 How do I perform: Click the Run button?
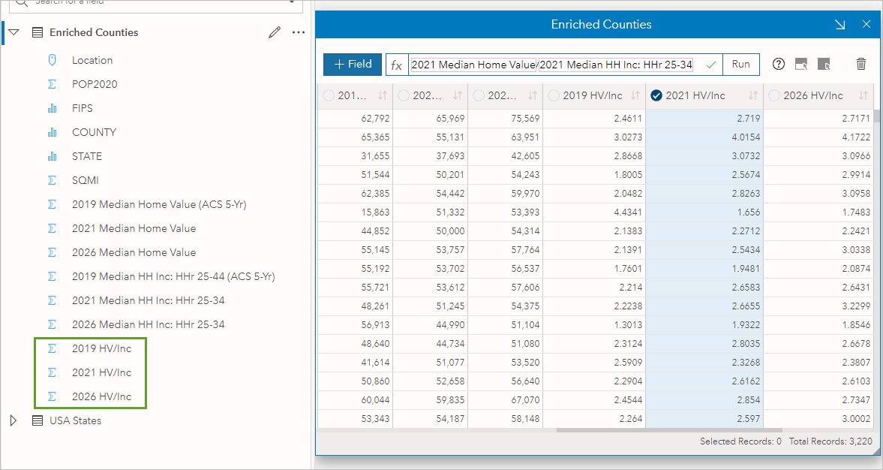pyautogui.click(x=740, y=64)
